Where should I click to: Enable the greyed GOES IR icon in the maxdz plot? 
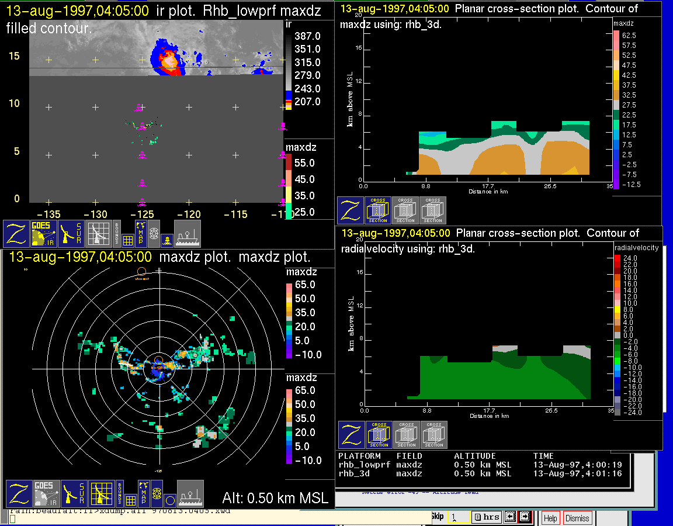tap(46, 494)
